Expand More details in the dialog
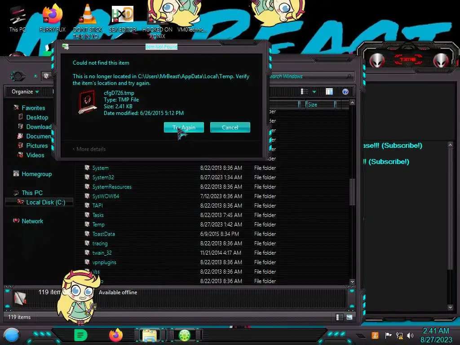The width and height of the screenshot is (460, 345). tap(91, 149)
